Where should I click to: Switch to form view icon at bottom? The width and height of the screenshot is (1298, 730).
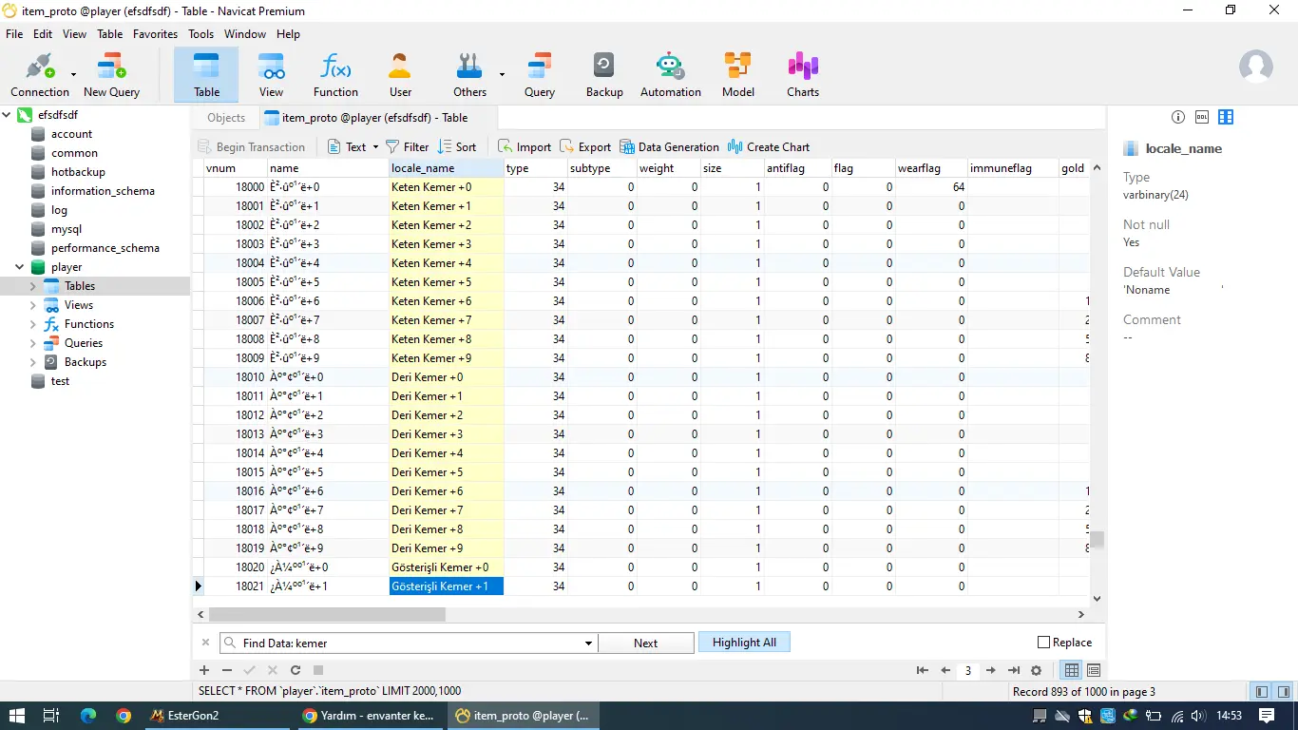click(x=1094, y=670)
